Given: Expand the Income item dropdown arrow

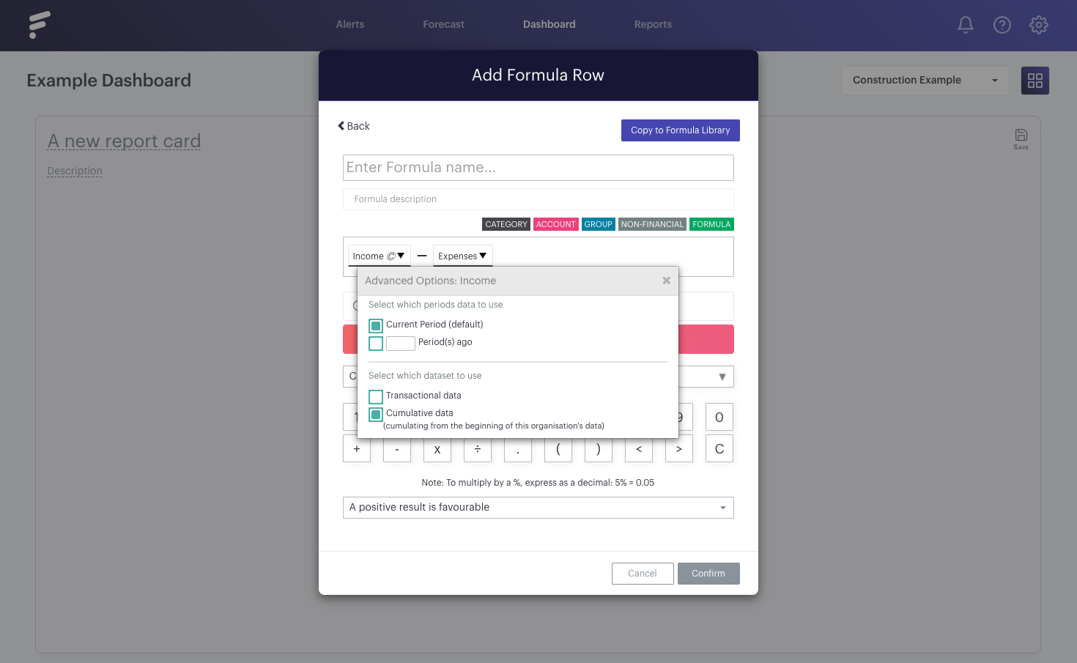Looking at the screenshot, I should click(x=401, y=256).
